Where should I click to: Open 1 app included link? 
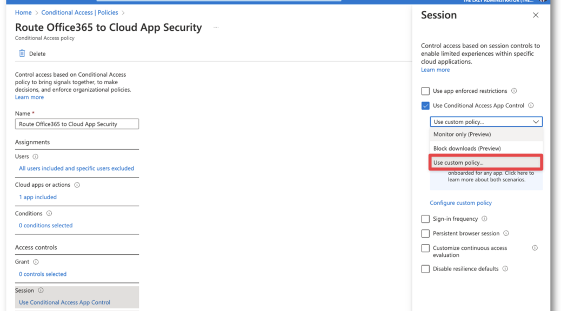coord(38,197)
